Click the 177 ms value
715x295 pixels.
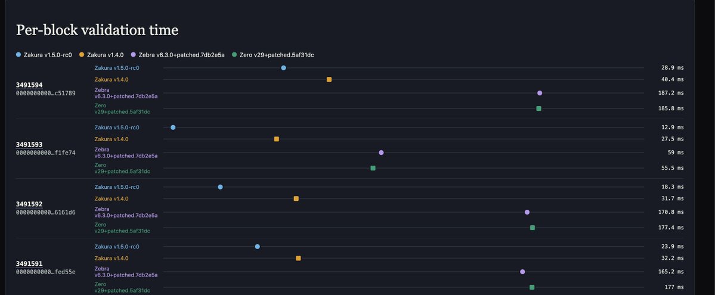pos(674,287)
